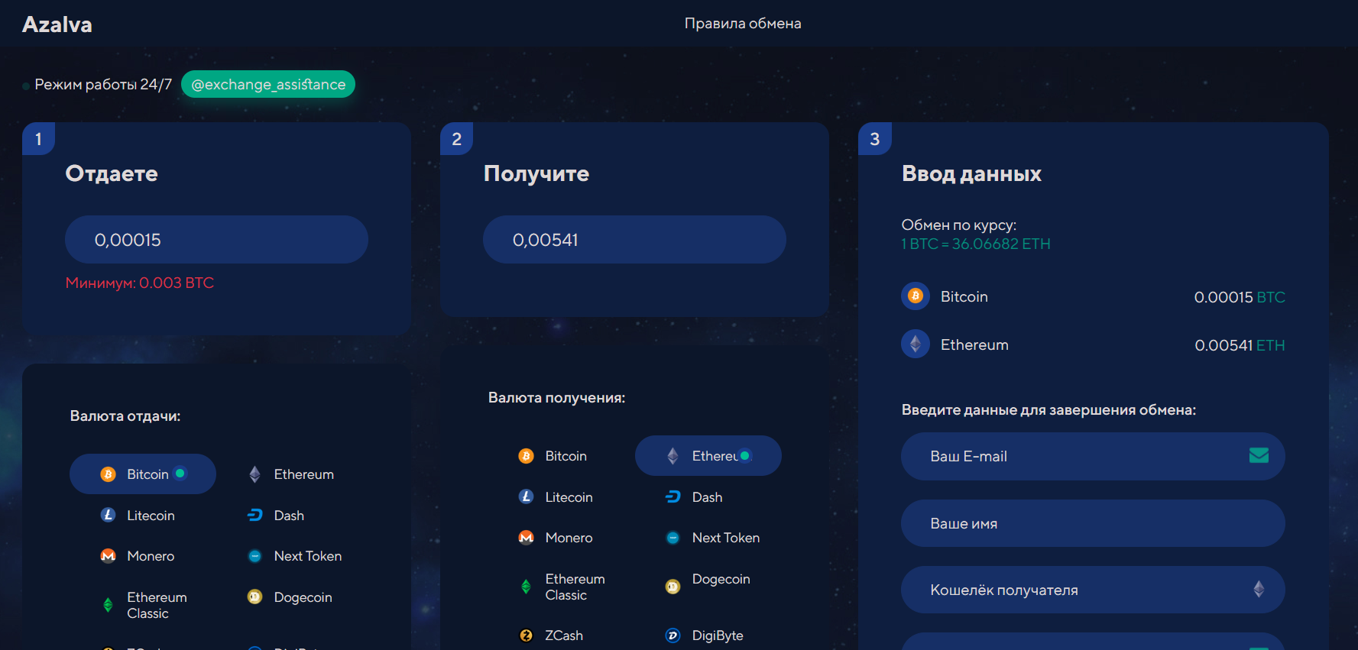
Task: Click the Ethereum icon in exchange summary
Action: pos(915,344)
